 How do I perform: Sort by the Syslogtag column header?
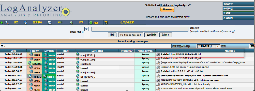pyautogui.click(x=97, y=51)
